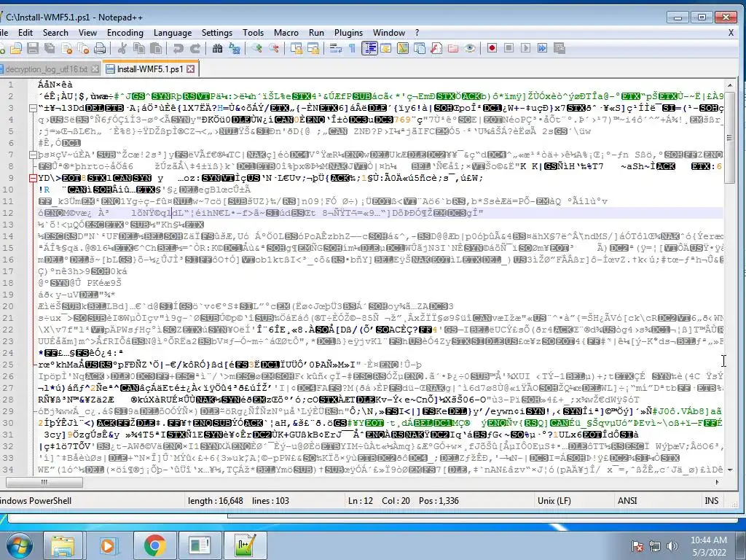Print the document using the printer icon
Viewport: 746px width, 560px height.
100,48
